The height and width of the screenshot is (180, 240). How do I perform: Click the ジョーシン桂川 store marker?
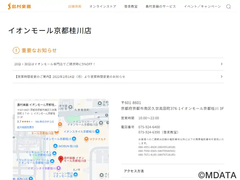pos(75,175)
